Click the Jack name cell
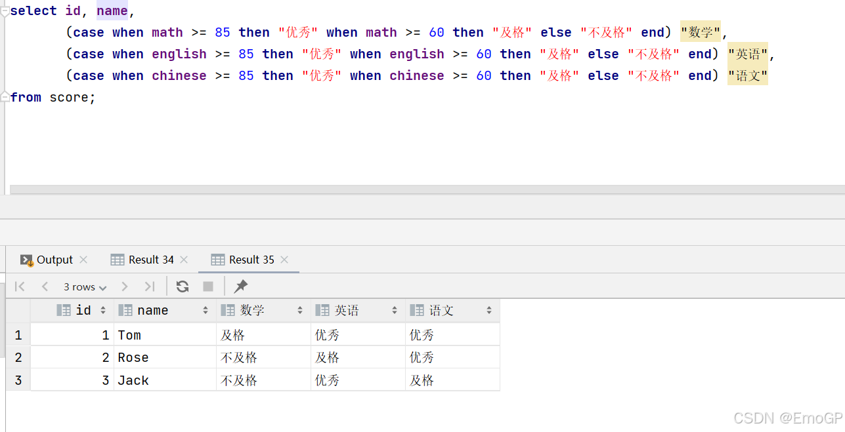The height and width of the screenshot is (432, 845). point(165,380)
